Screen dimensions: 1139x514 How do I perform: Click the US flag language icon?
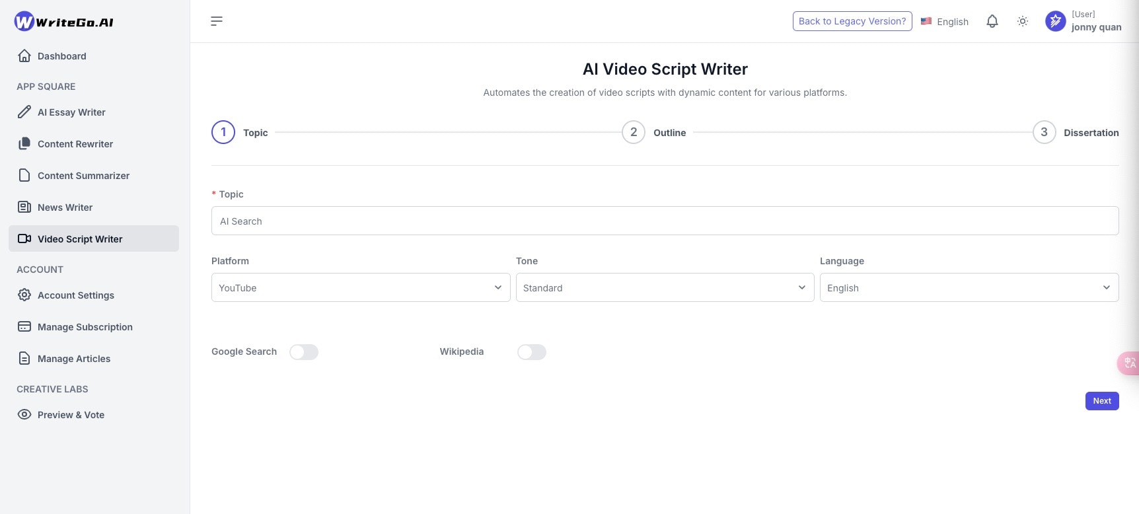[x=926, y=21]
